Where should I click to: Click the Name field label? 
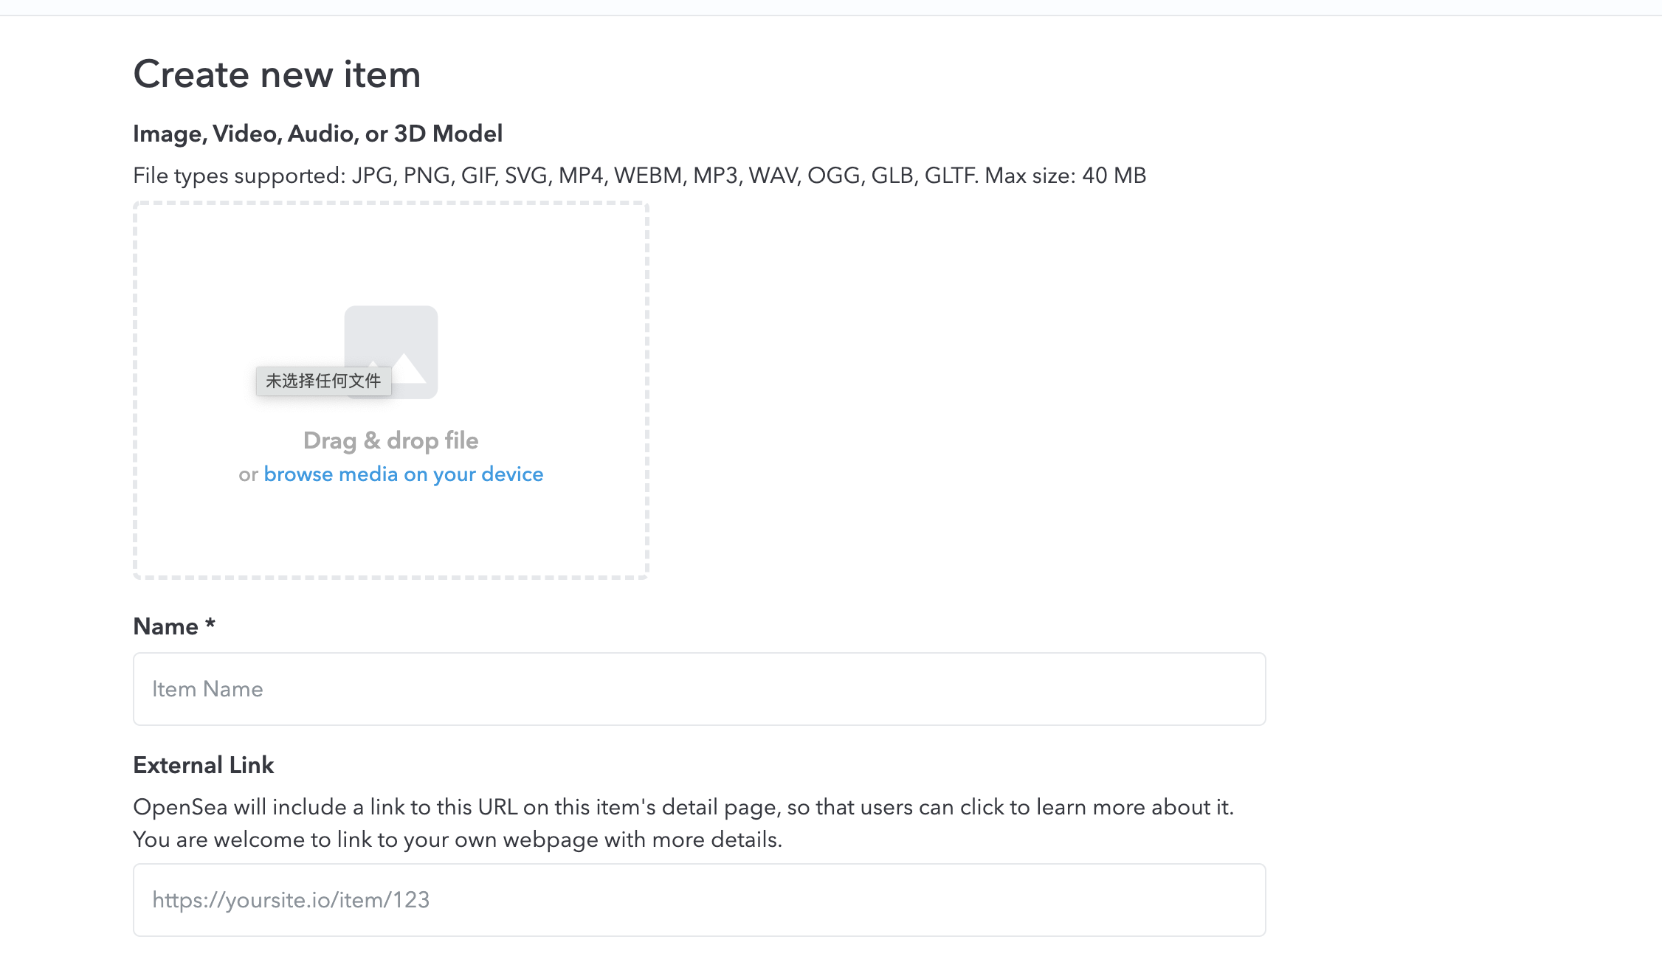click(x=165, y=626)
